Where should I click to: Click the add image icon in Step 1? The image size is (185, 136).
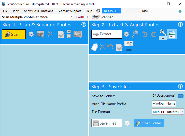click(40, 34)
